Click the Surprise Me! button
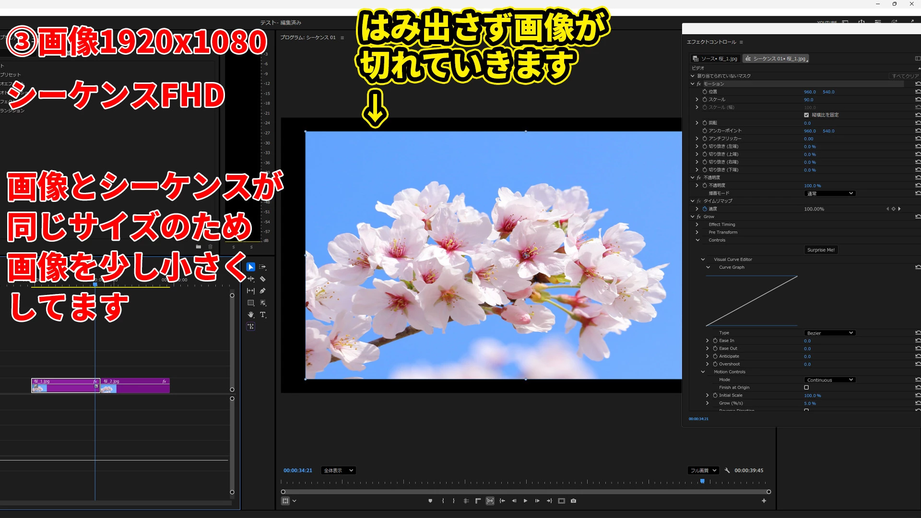 (x=820, y=250)
